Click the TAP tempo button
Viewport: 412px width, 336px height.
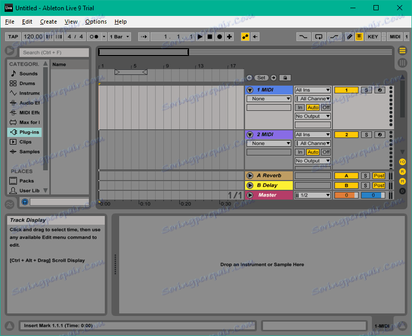pyautogui.click(x=13, y=37)
